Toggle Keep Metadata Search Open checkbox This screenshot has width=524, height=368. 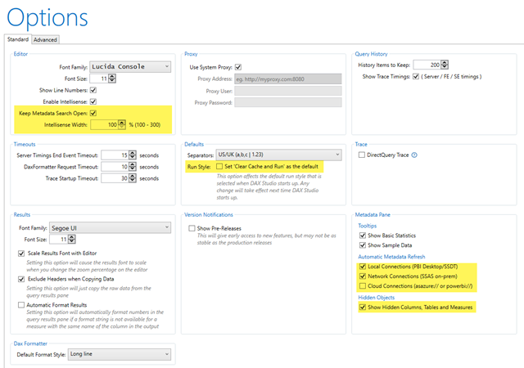[93, 113]
